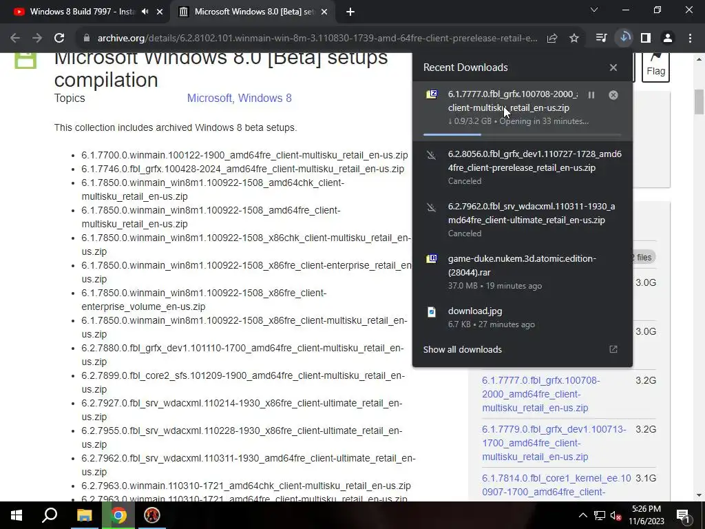The width and height of the screenshot is (705, 529).
Task: Open Windows Start menu
Action: coord(17,515)
